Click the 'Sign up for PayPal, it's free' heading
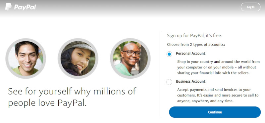 (x=194, y=36)
